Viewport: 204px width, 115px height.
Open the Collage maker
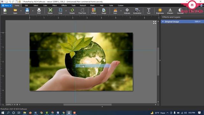93,11
